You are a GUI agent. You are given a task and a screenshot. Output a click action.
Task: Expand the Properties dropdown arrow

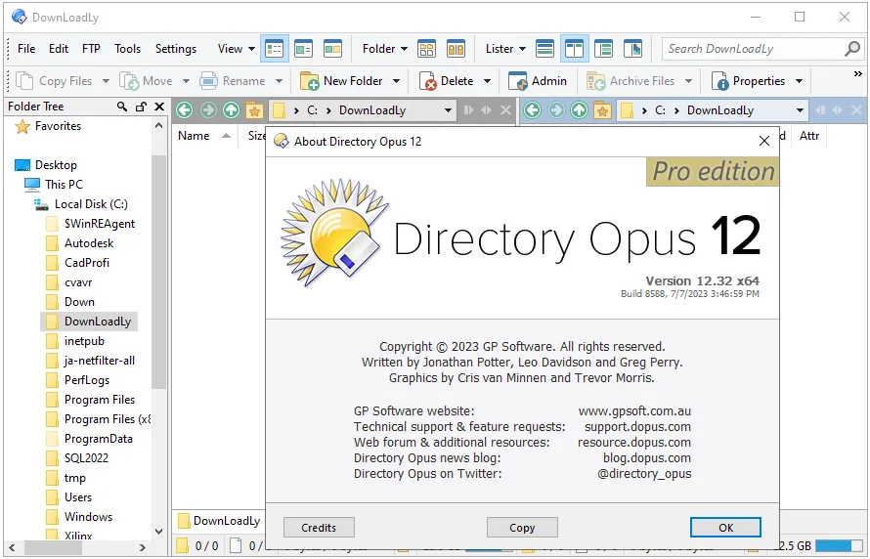point(799,81)
